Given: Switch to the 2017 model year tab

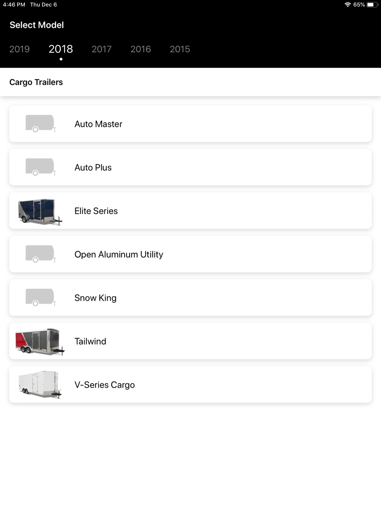Looking at the screenshot, I should pyautogui.click(x=101, y=49).
